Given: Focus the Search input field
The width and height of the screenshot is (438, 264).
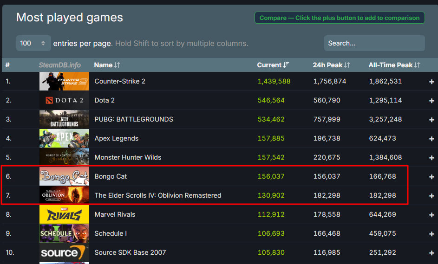Looking at the screenshot, I should (x=374, y=43).
